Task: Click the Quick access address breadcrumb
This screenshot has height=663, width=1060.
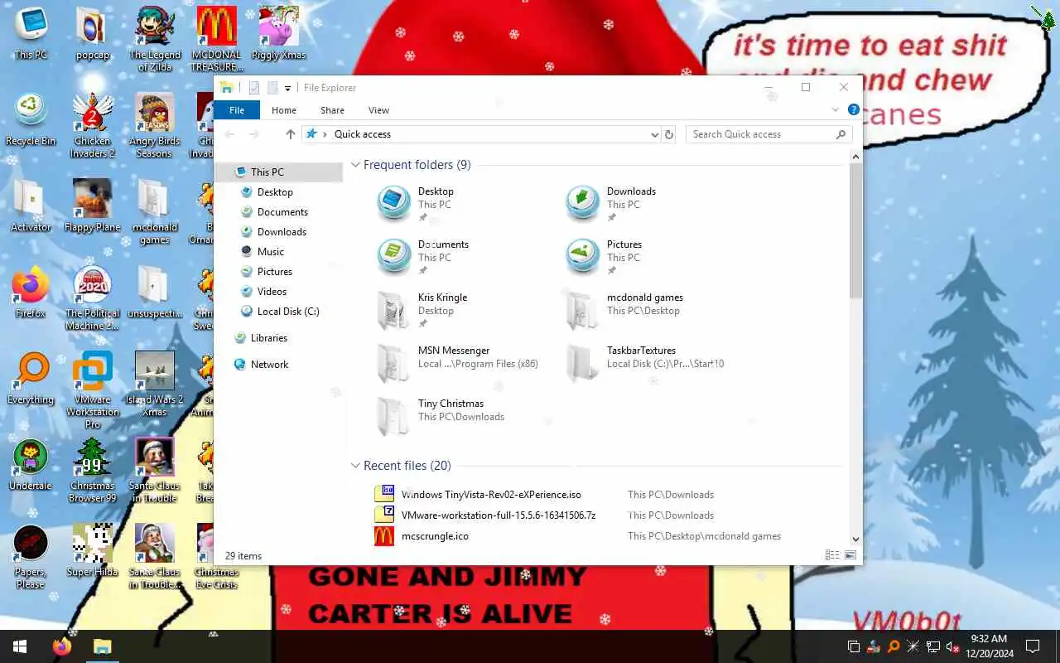Action: pos(362,134)
